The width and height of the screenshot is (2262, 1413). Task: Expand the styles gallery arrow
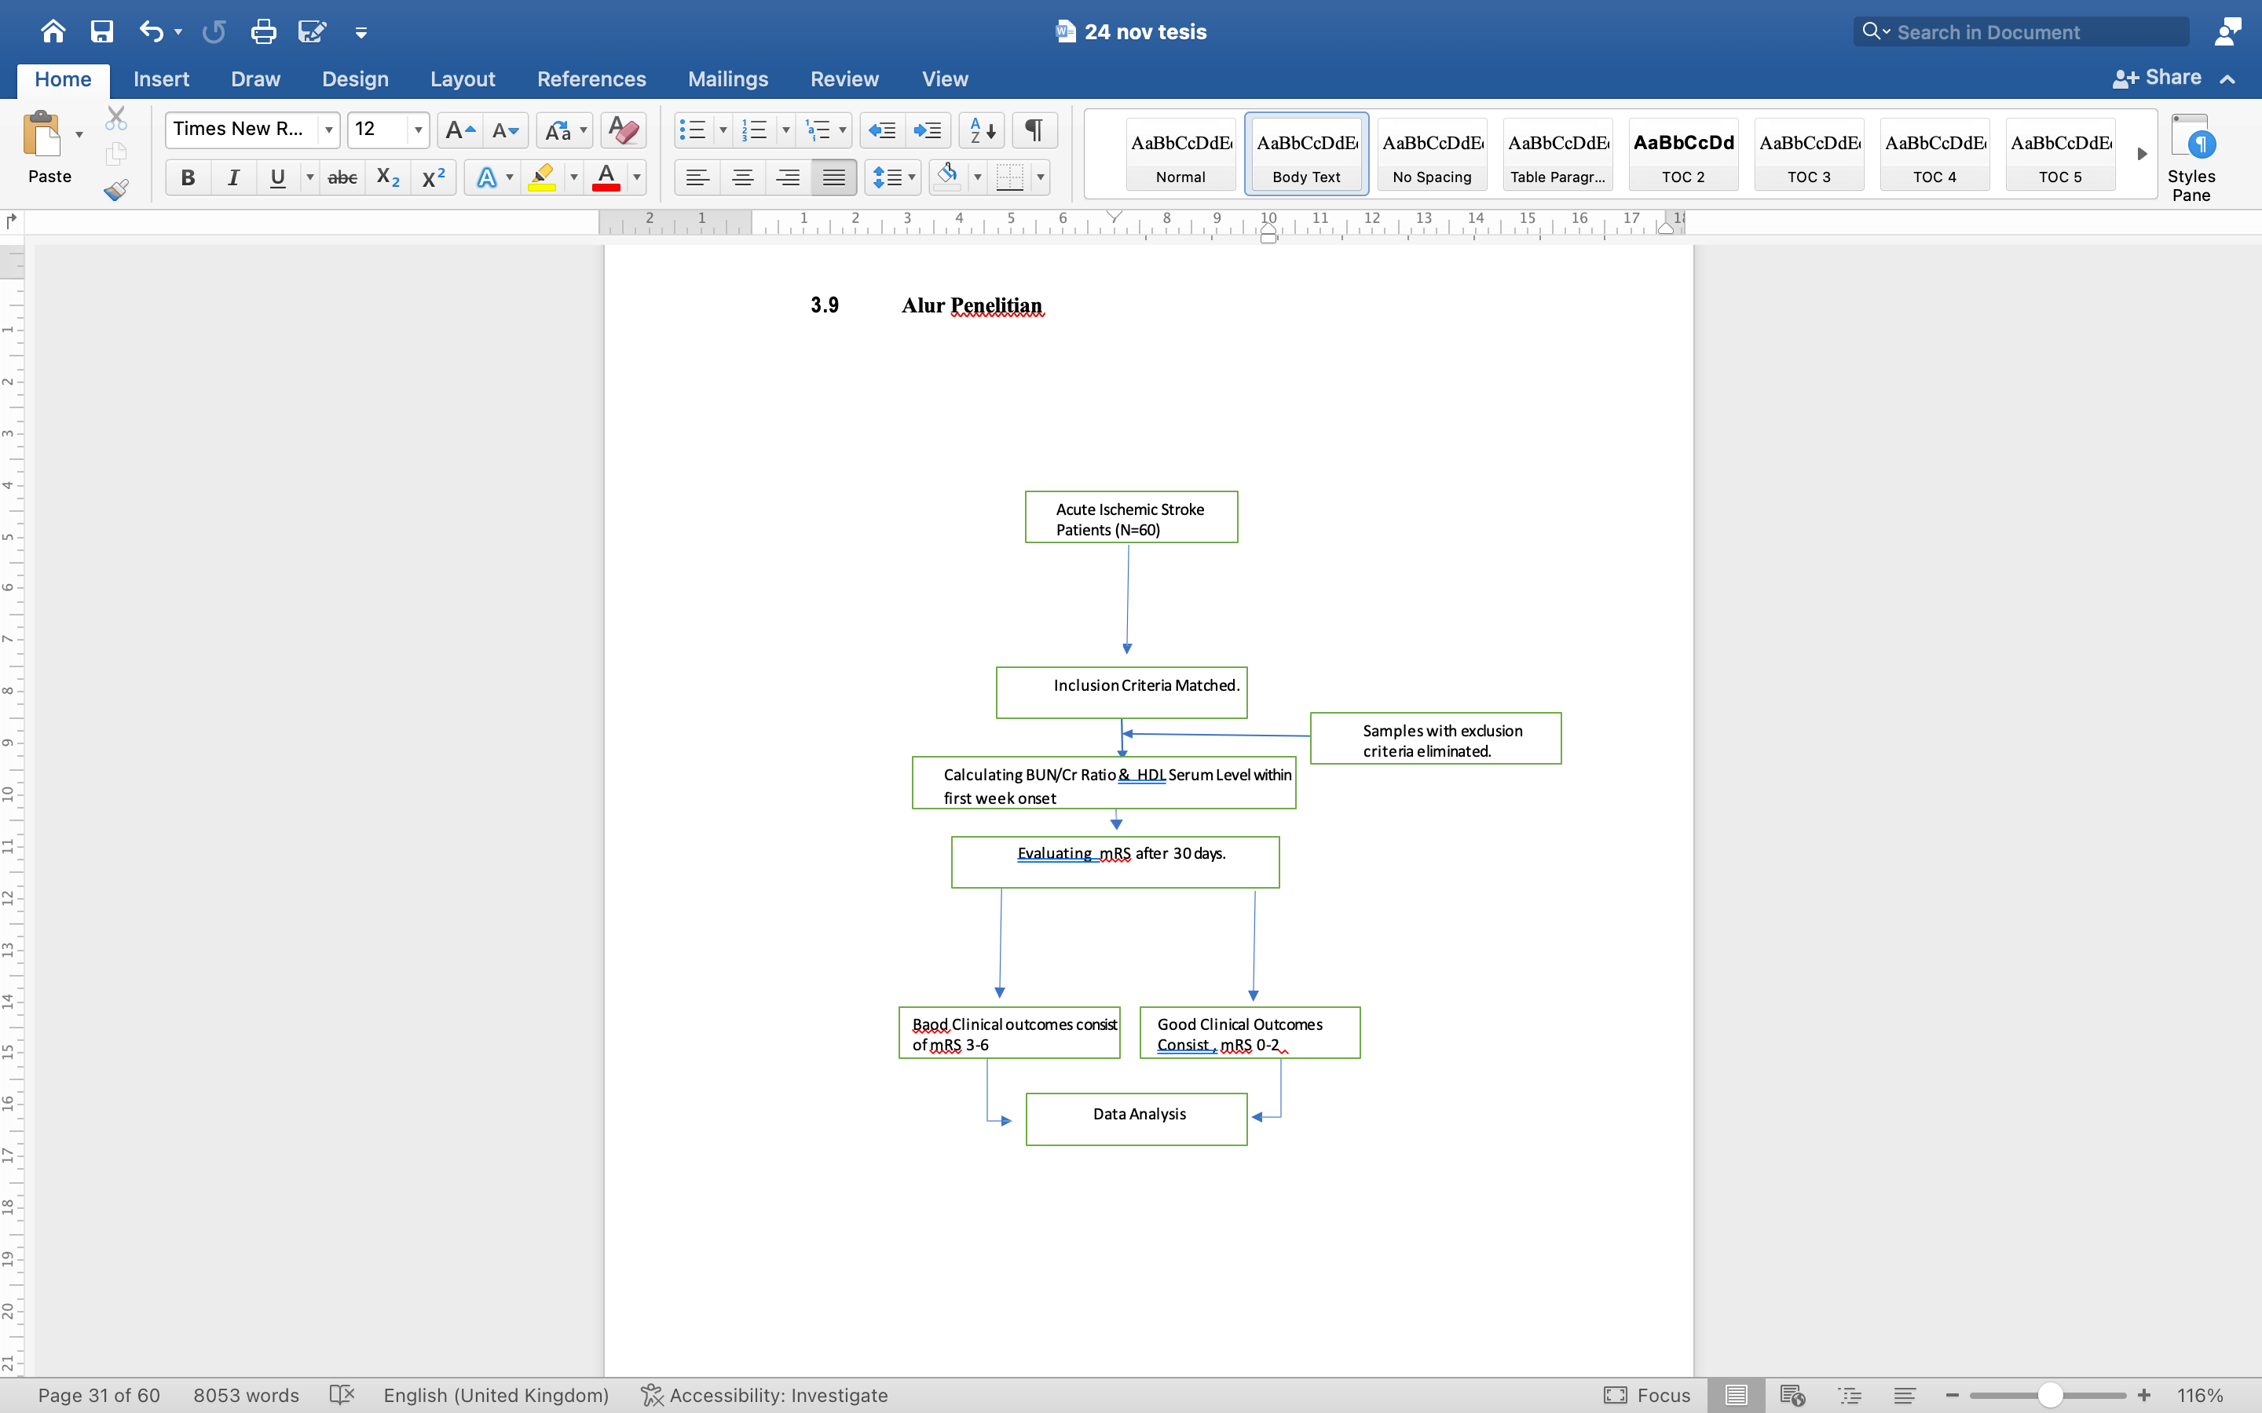coord(2141,153)
